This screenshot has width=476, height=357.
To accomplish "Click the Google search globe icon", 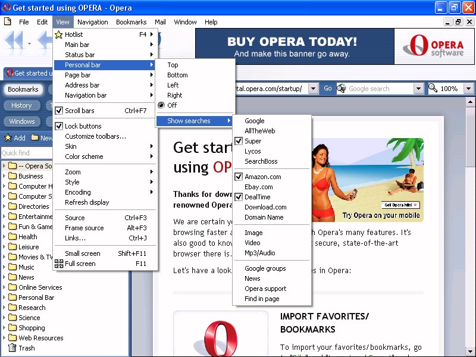I will click(x=342, y=89).
